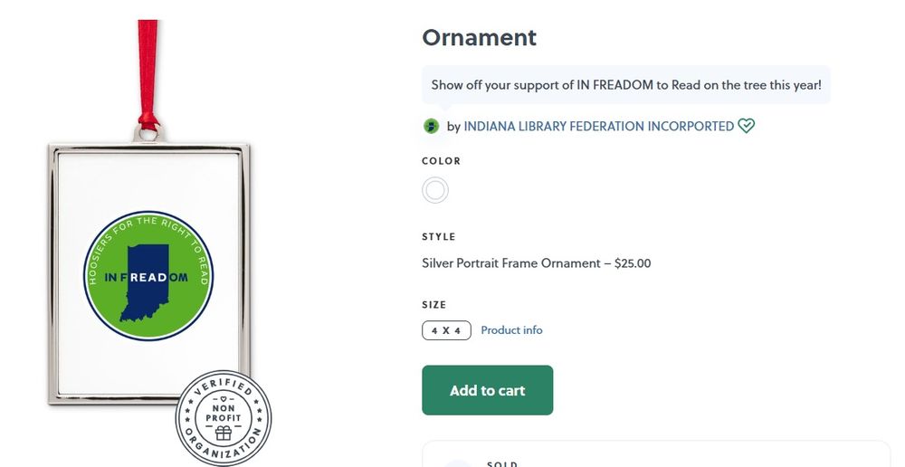
Task: Open the Product info link
Action: (x=511, y=330)
